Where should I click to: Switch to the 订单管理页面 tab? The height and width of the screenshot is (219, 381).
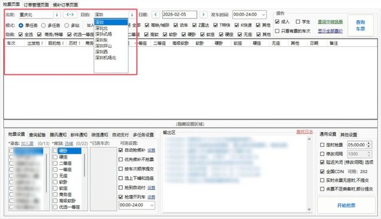point(36,5)
